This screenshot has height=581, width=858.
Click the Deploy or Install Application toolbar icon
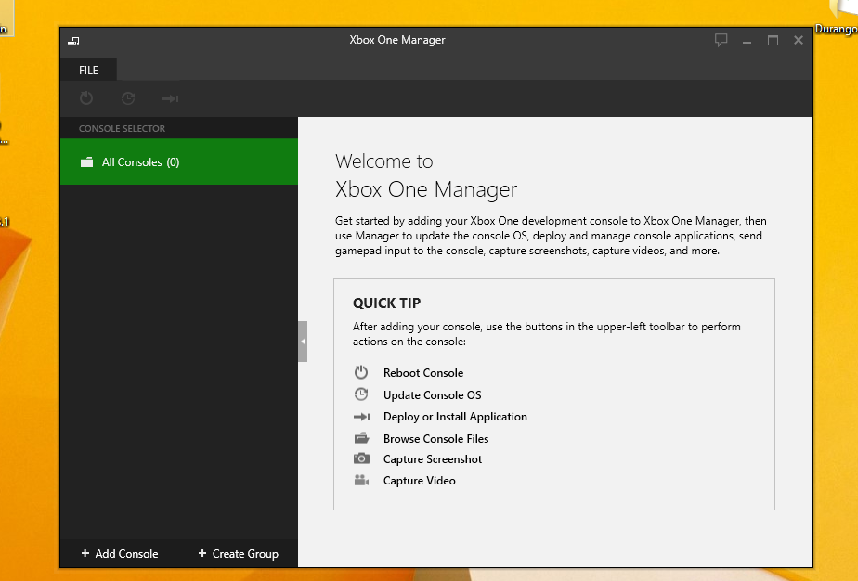pos(170,98)
